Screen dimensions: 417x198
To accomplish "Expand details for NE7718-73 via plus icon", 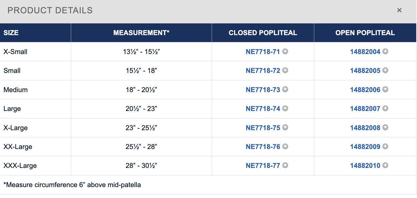I will (x=285, y=89).
